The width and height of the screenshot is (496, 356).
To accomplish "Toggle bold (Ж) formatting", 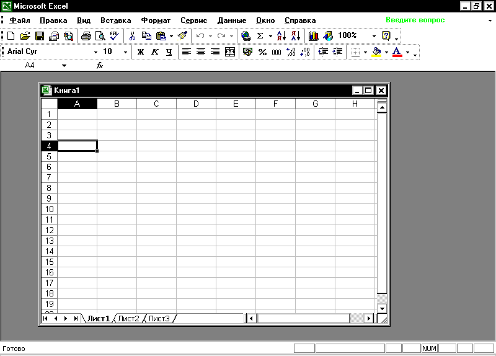I will 141,52.
